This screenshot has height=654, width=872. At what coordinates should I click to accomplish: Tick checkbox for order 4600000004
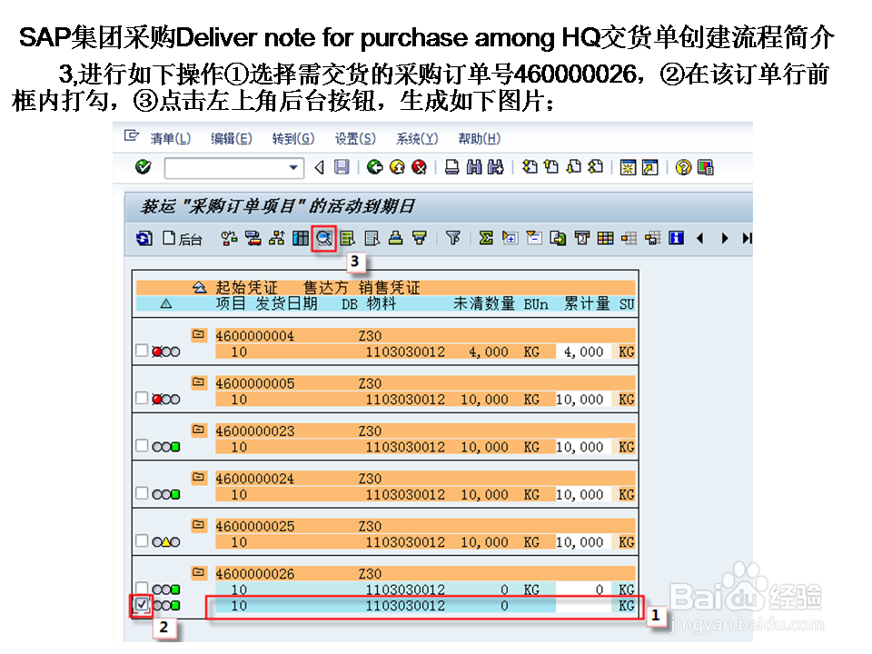[142, 351]
